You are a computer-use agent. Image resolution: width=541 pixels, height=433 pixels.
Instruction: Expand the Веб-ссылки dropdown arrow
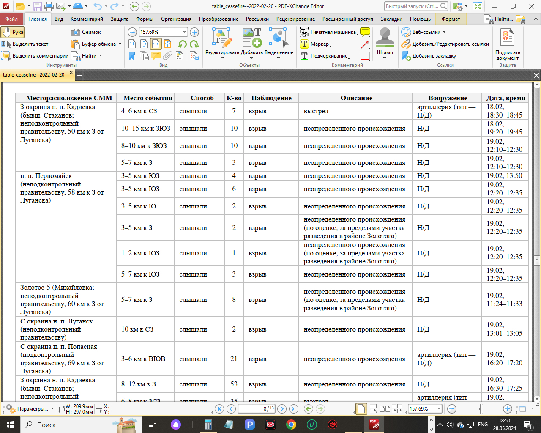444,32
